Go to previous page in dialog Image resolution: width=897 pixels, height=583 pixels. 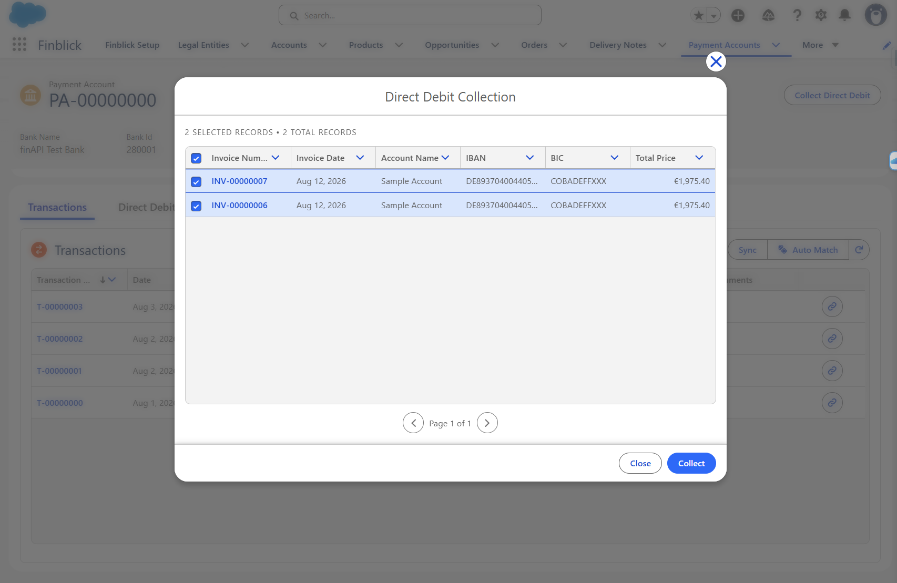click(413, 423)
